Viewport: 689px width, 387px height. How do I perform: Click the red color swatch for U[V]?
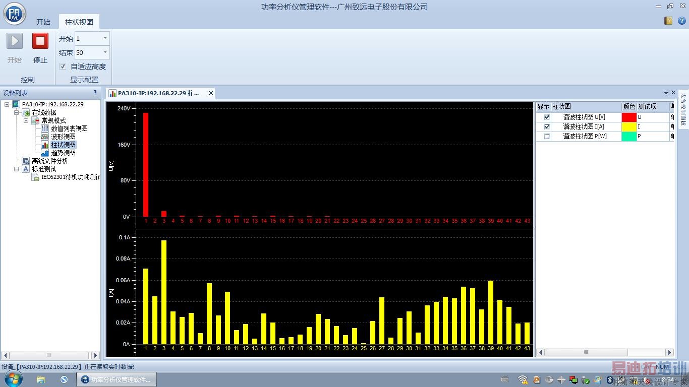coord(629,117)
